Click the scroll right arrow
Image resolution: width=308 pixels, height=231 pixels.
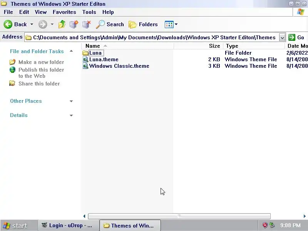305,216
